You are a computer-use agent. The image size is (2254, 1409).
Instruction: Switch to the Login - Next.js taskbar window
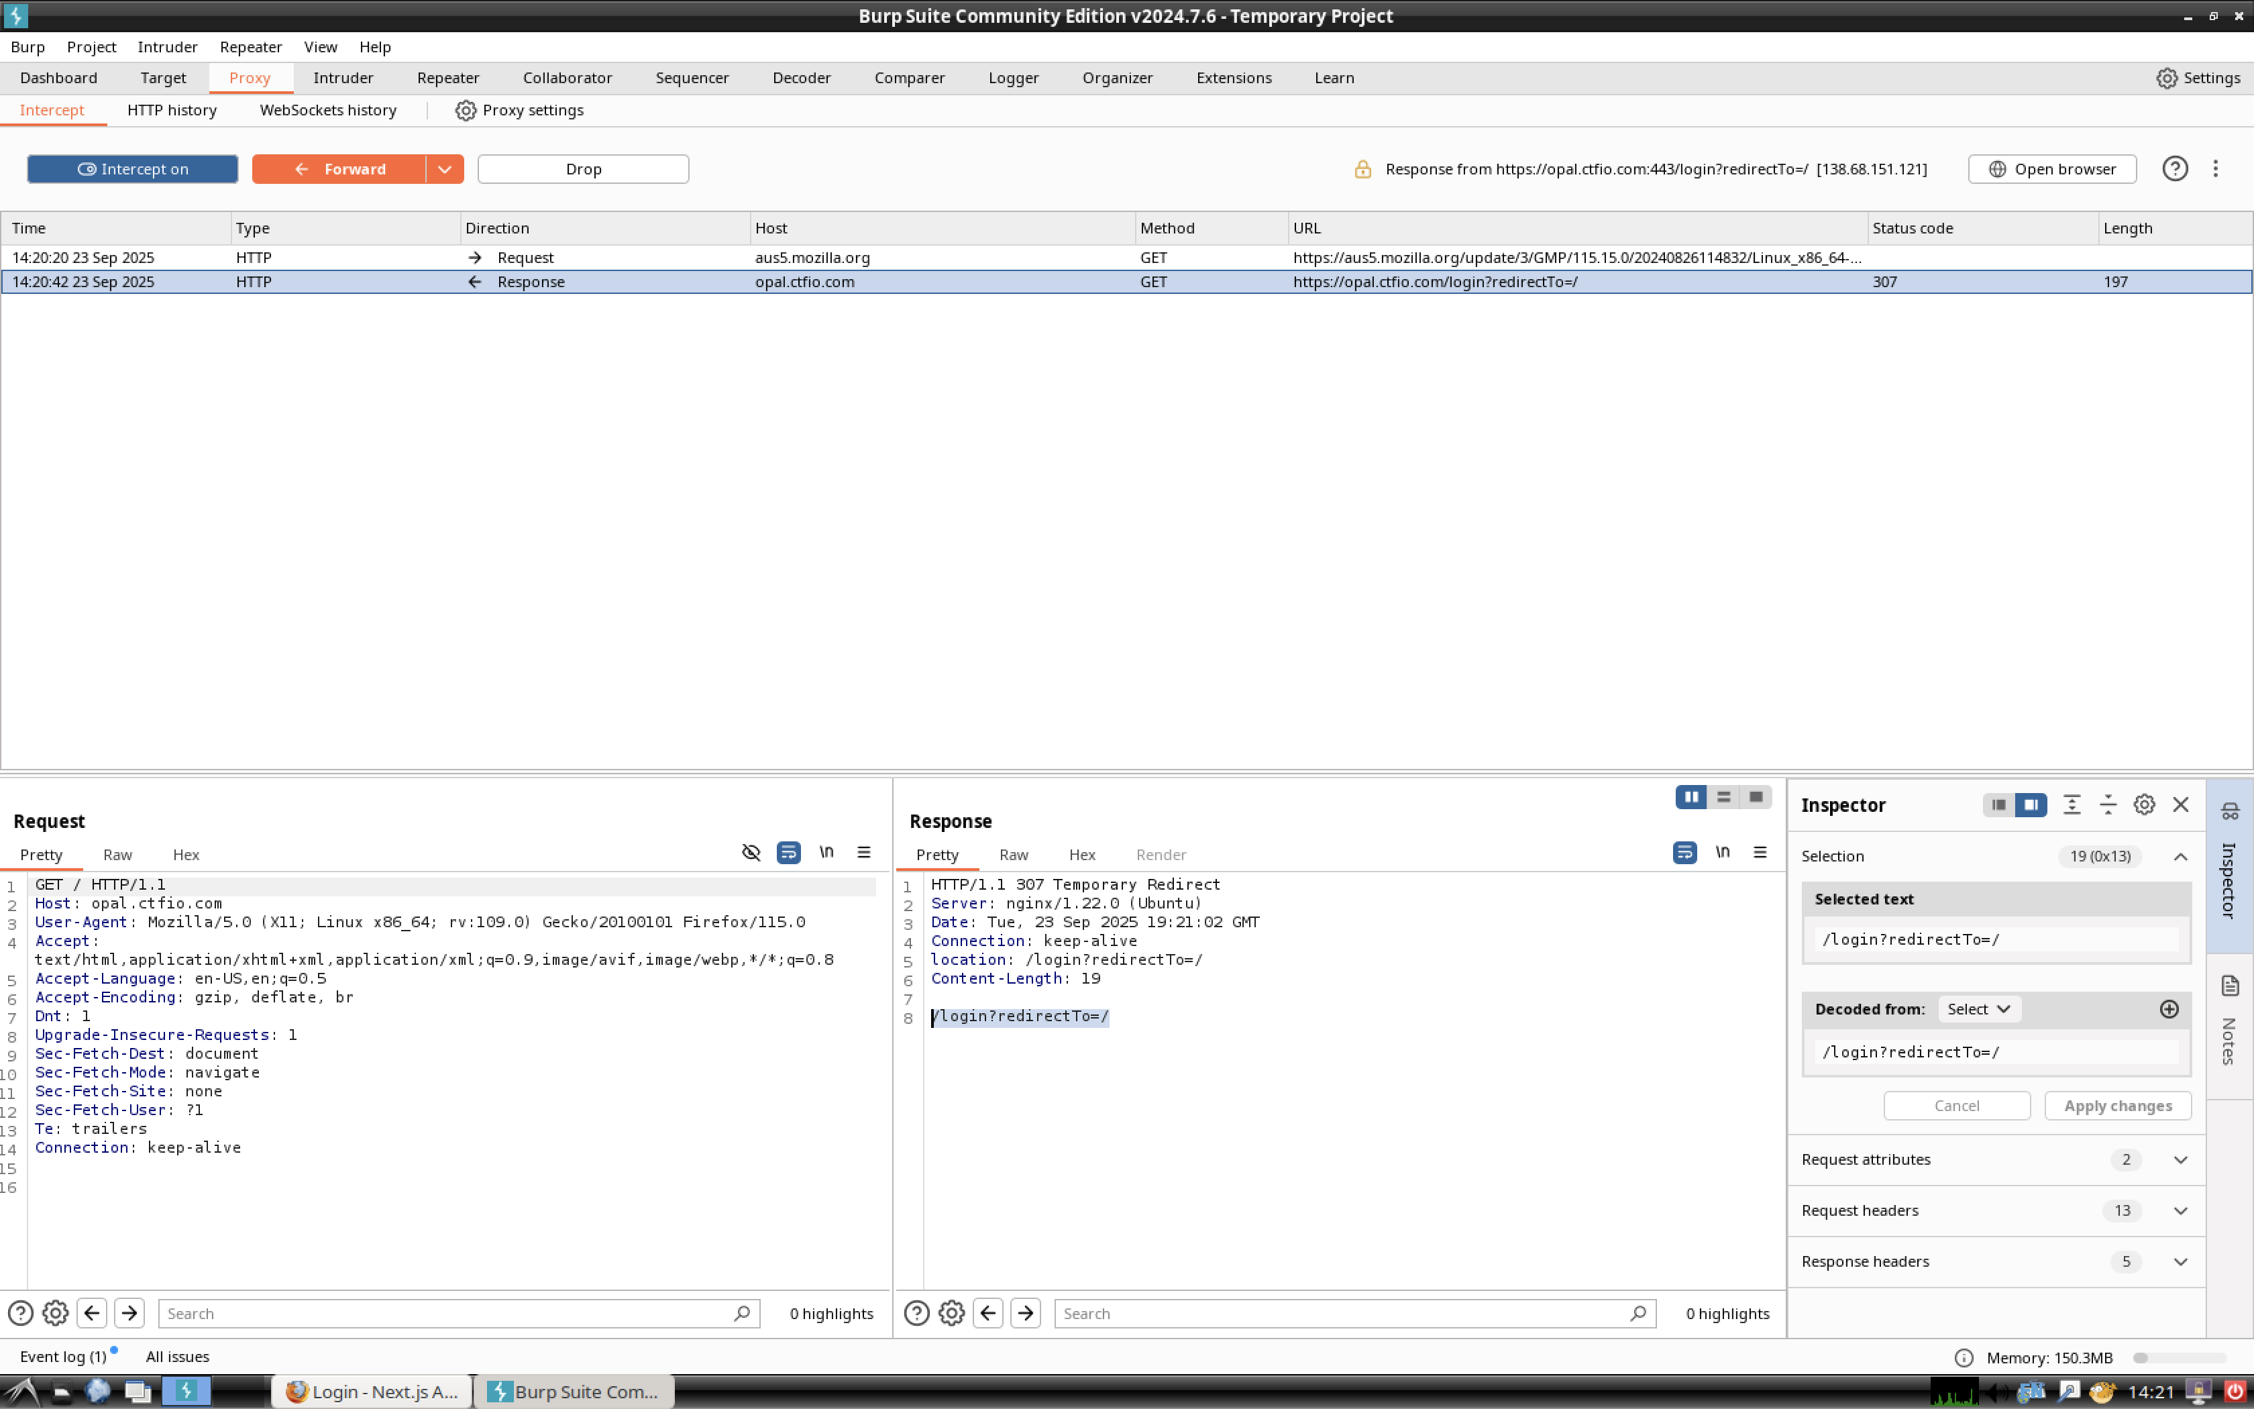372,1392
